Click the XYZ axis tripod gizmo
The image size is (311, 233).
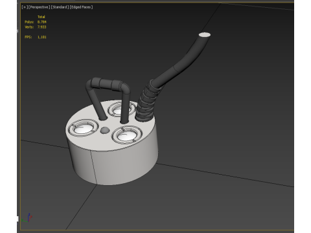[x=27, y=217]
